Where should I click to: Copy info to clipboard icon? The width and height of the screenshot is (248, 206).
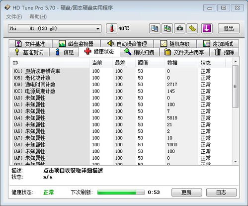pyautogui.click(x=155, y=28)
